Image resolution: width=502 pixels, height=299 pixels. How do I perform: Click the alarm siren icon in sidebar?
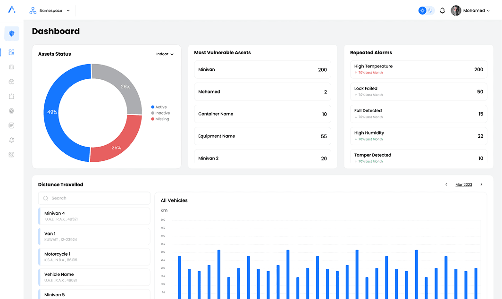12,96
